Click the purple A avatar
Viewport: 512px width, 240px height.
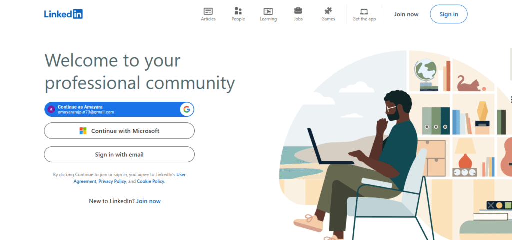[51, 109]
